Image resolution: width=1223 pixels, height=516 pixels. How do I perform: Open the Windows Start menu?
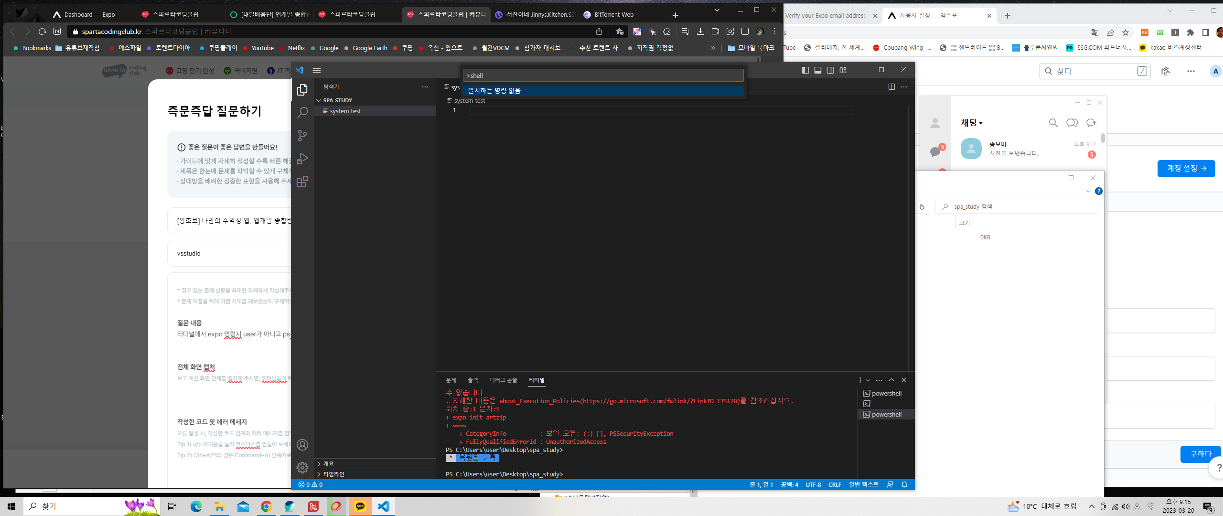pos(11,506)
